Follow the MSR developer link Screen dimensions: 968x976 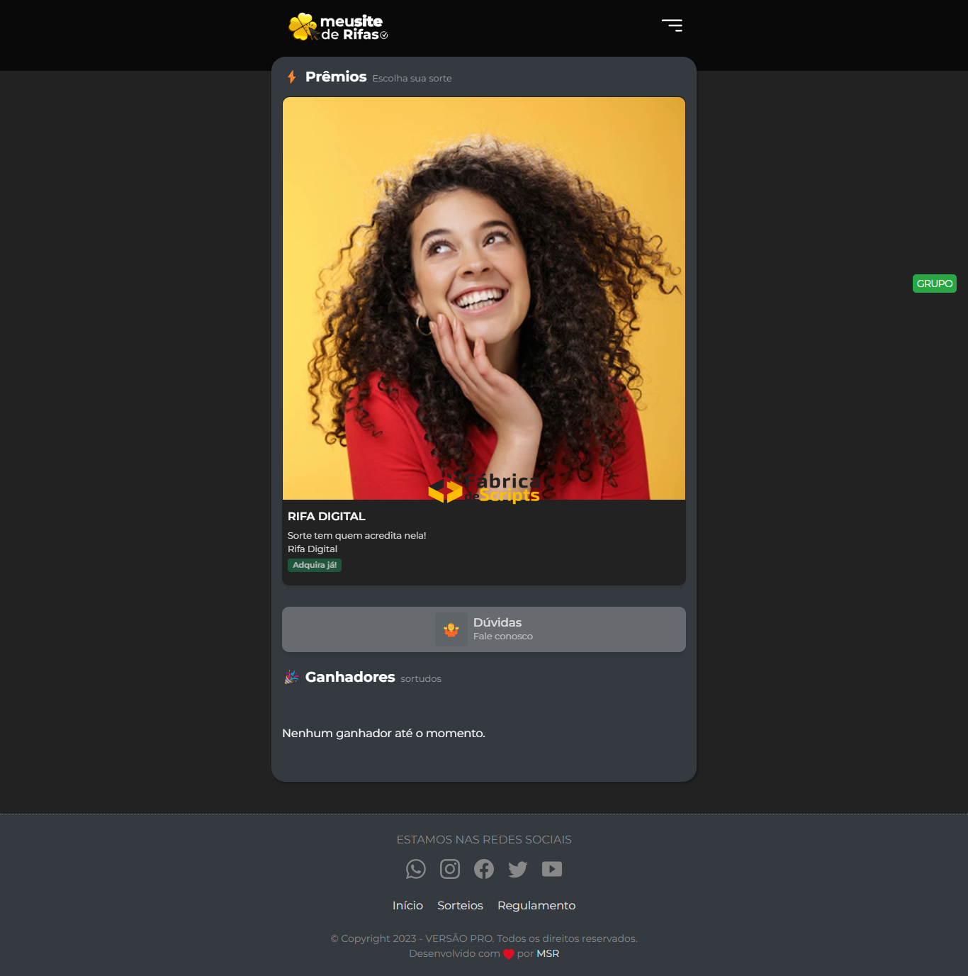548,953
